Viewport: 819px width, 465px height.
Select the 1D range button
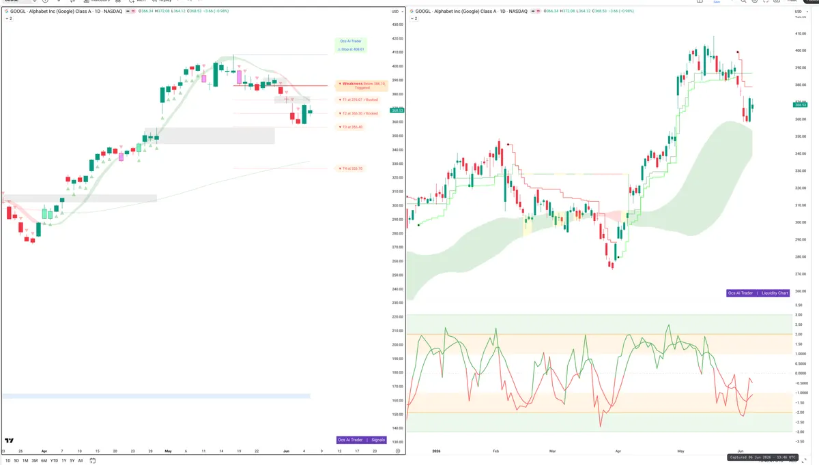[x=7, y=461]
